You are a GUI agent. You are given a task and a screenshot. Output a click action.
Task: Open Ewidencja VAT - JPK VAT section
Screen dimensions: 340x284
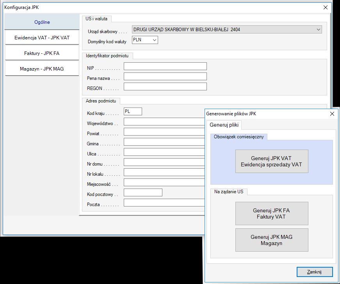point(42,38)
